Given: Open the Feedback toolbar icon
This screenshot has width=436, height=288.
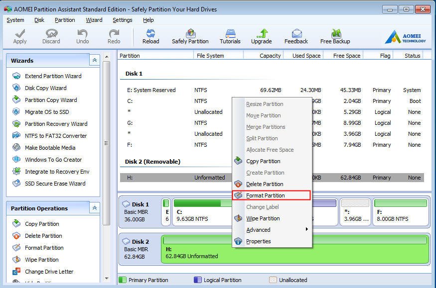Looking at the screenshot, I should [296, 36].
